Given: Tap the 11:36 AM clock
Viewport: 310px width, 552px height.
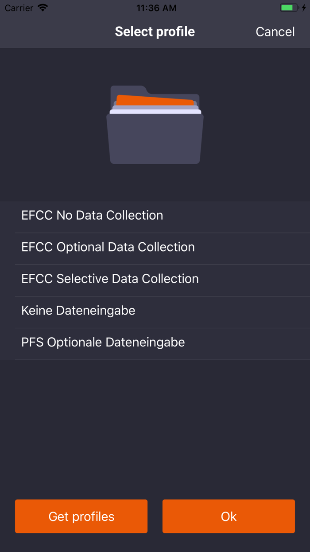Looking at the screenshot, I should point(156,8).
